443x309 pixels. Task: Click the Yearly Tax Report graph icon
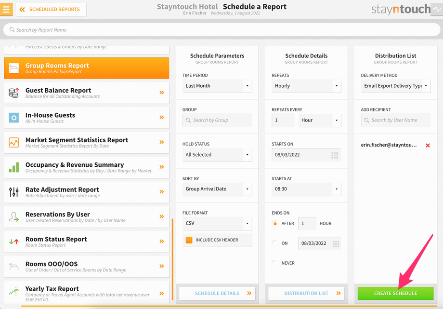[x=13, y=291]
